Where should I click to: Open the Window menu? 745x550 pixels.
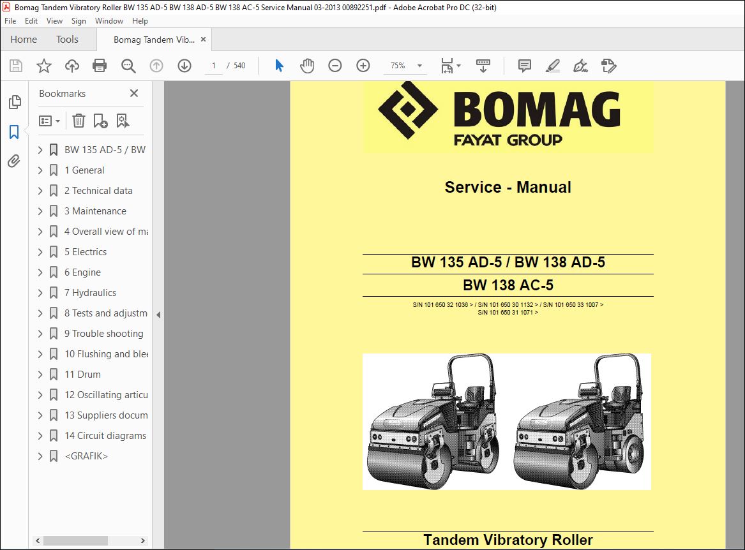click(x=109, y=21)
